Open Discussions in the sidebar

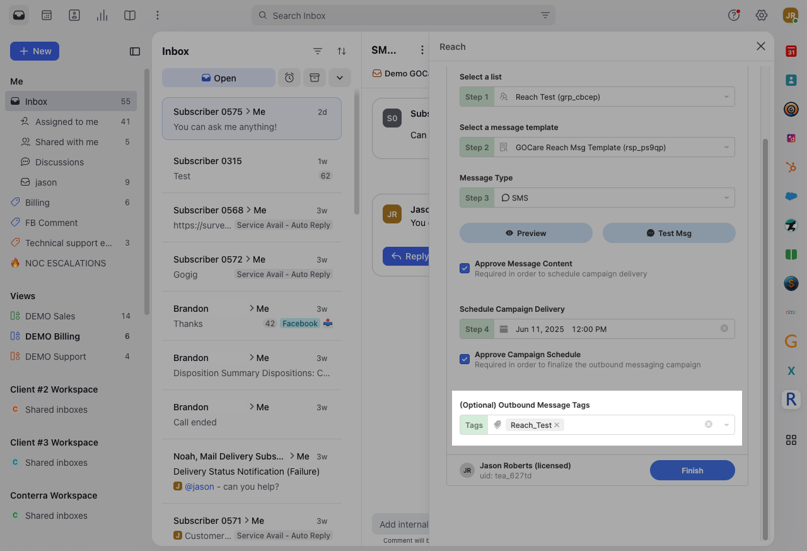pos(71,162)
